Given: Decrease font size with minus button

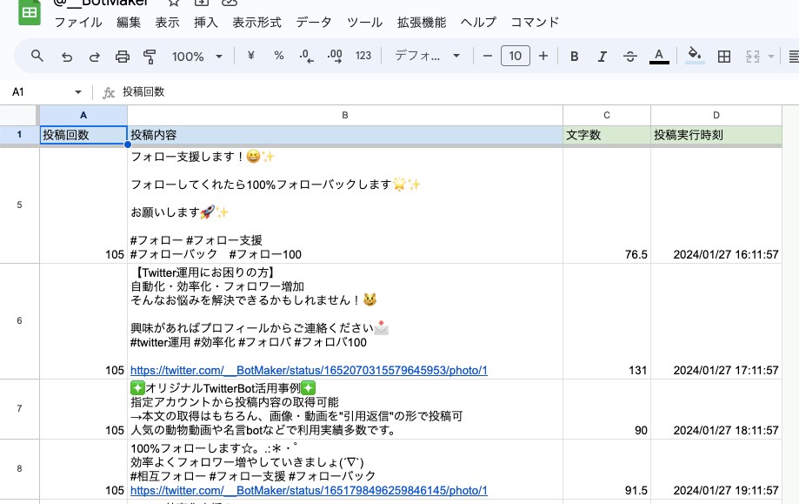Looking at the screenshot, I should pyautogui.click(x=488, y=56).
